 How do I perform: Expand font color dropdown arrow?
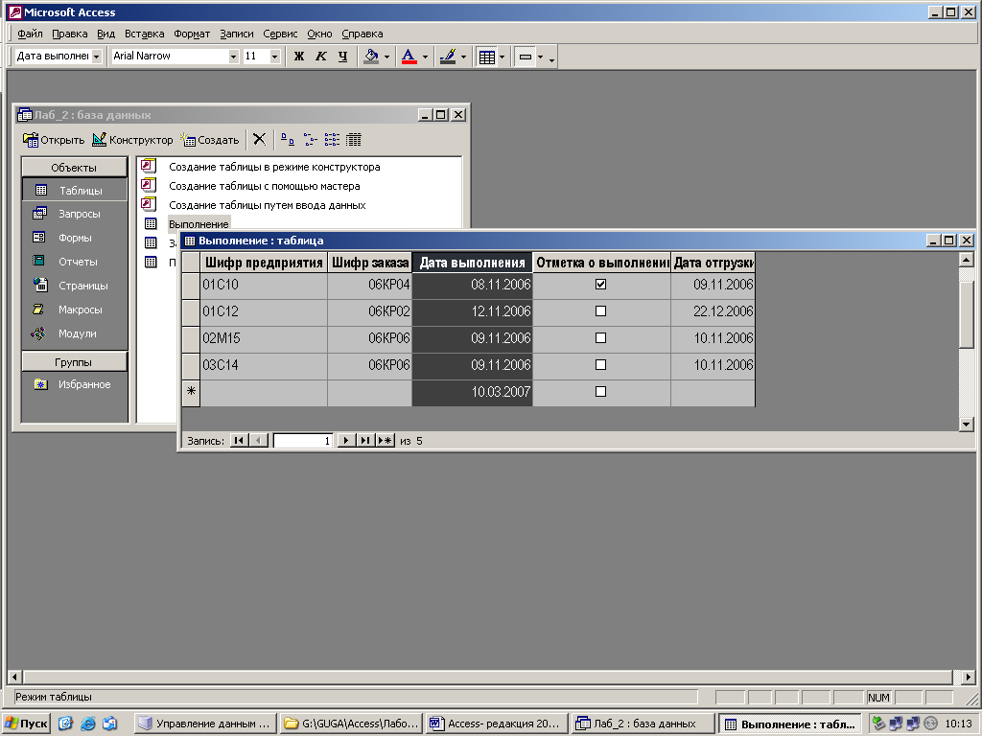click(425, 57)
